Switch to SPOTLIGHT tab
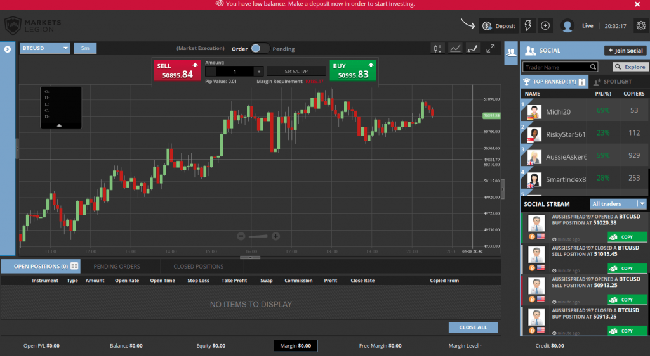Viewport: 650px width, 356px height. (x=613, y=82)
